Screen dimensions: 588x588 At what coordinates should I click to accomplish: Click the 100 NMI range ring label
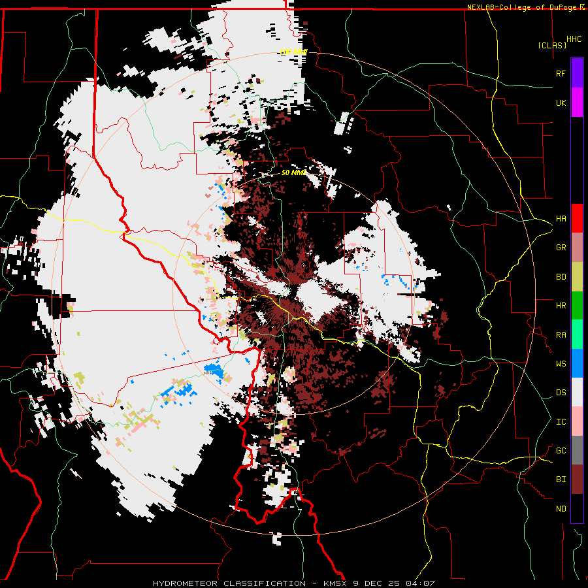coord(293,52)
